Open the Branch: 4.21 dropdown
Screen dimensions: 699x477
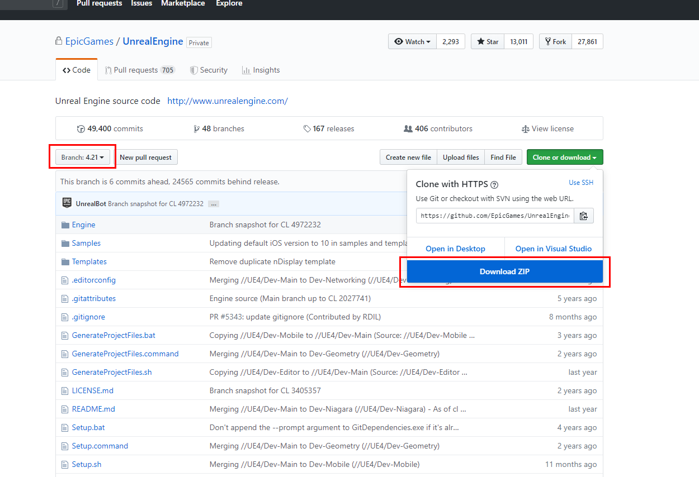(83, 158)
